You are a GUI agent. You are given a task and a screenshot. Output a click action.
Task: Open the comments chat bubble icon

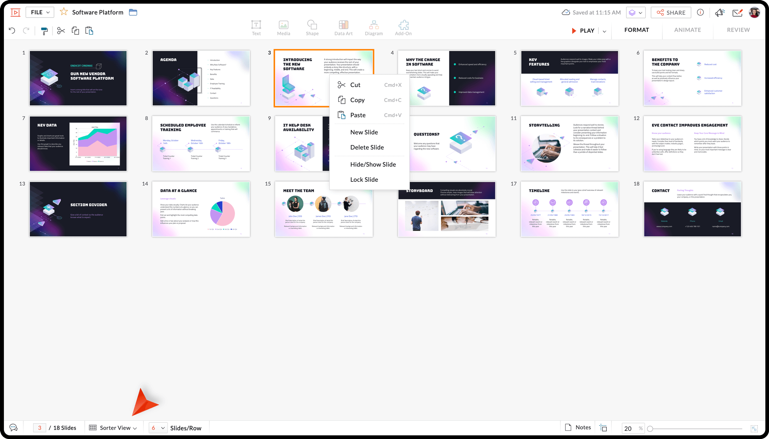coord(13,427)
